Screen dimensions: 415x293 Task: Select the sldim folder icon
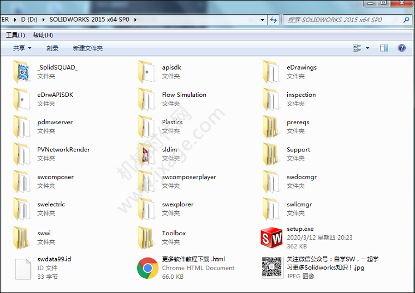tap(146, 154)
